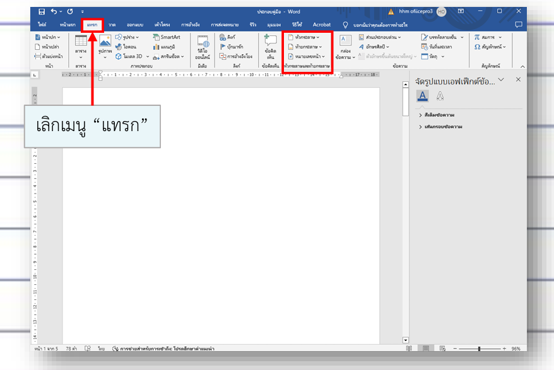Screen dimensions: 554x370
Task: Add a comment with ข้อคิดเห็น icon
Action: [270, 44]
